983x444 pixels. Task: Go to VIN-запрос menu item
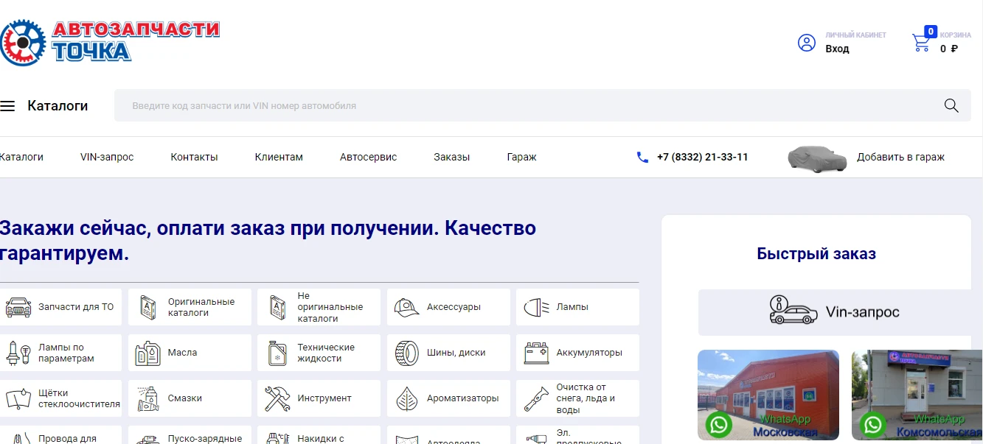pos(107,157)
